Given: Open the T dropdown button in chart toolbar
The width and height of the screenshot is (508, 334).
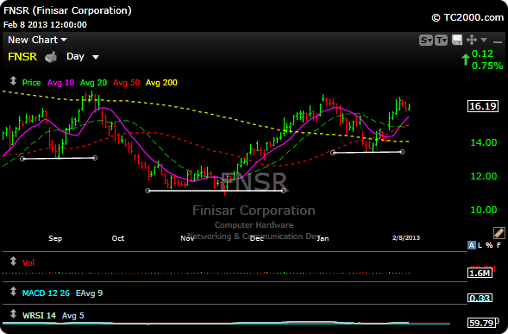Looking at the screenshot, I should 441,41.
